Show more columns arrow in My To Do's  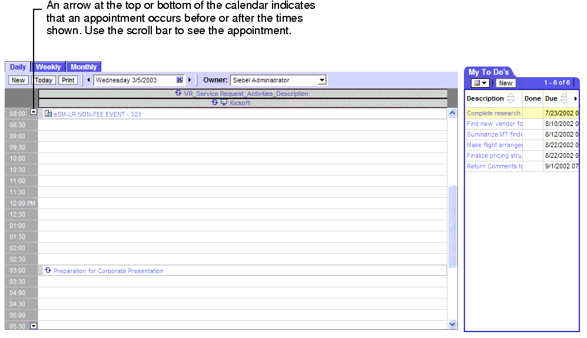click(575, 98)
